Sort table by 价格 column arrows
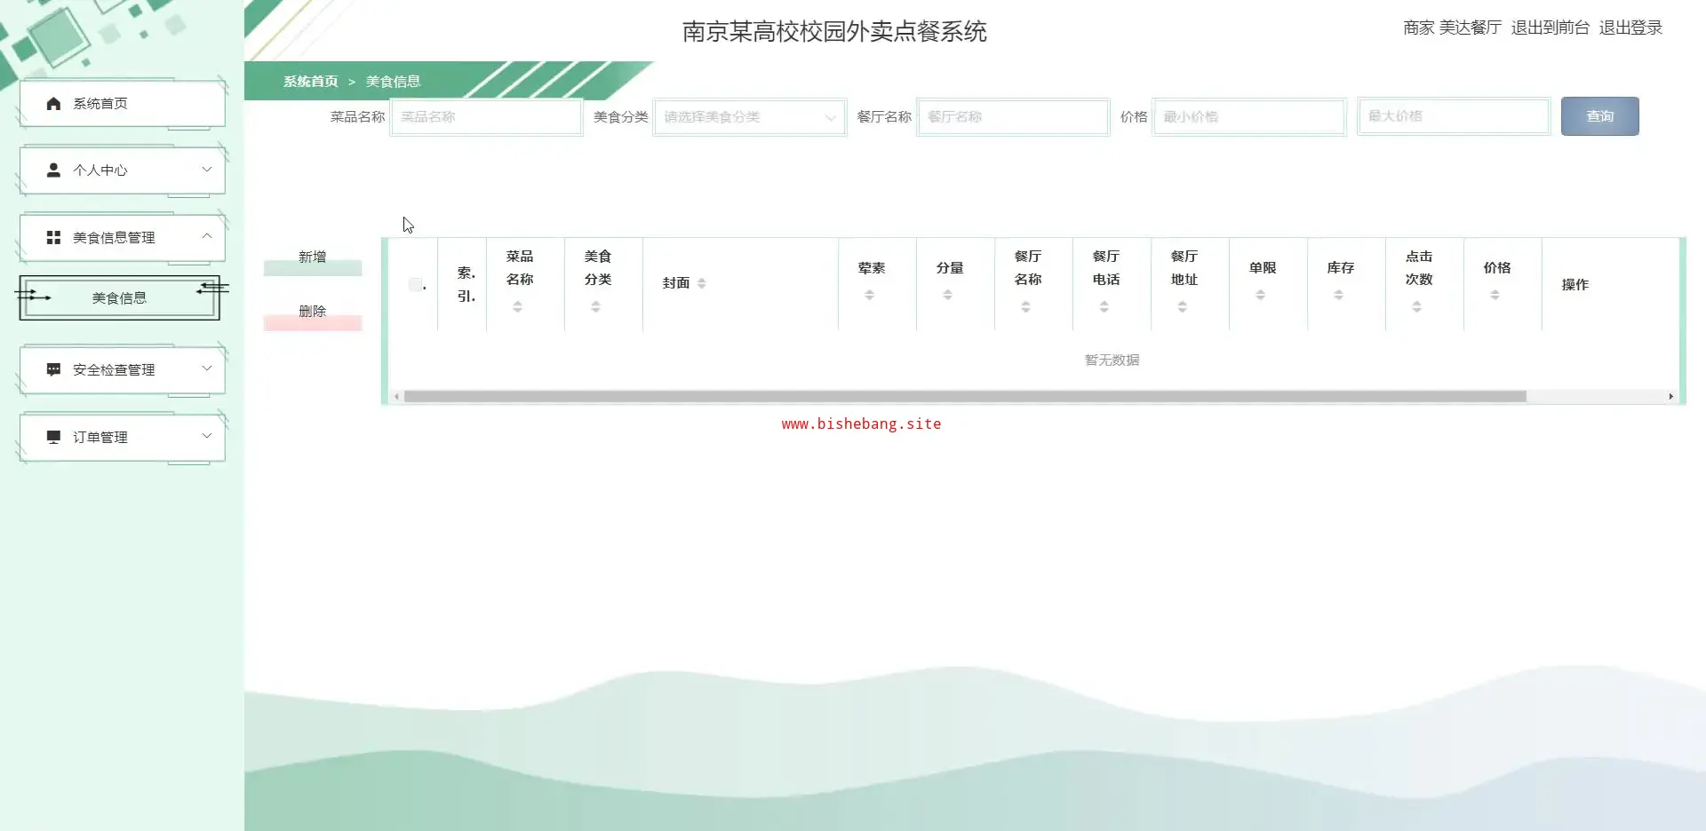Image resolution: width=1706 pixels, height=831 pixels. (x=1495, y=295)
